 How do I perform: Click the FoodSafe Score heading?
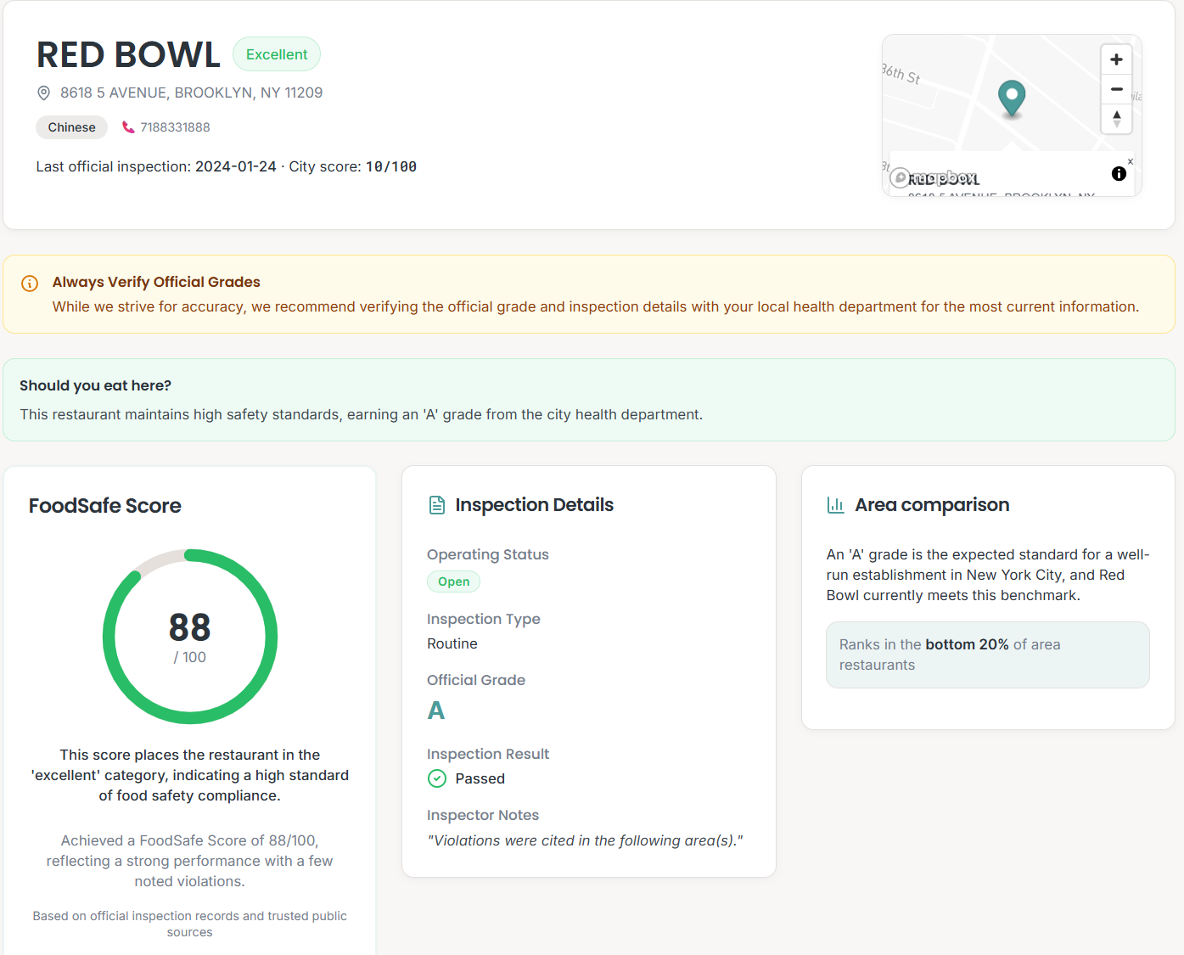[x=105, y=506]
